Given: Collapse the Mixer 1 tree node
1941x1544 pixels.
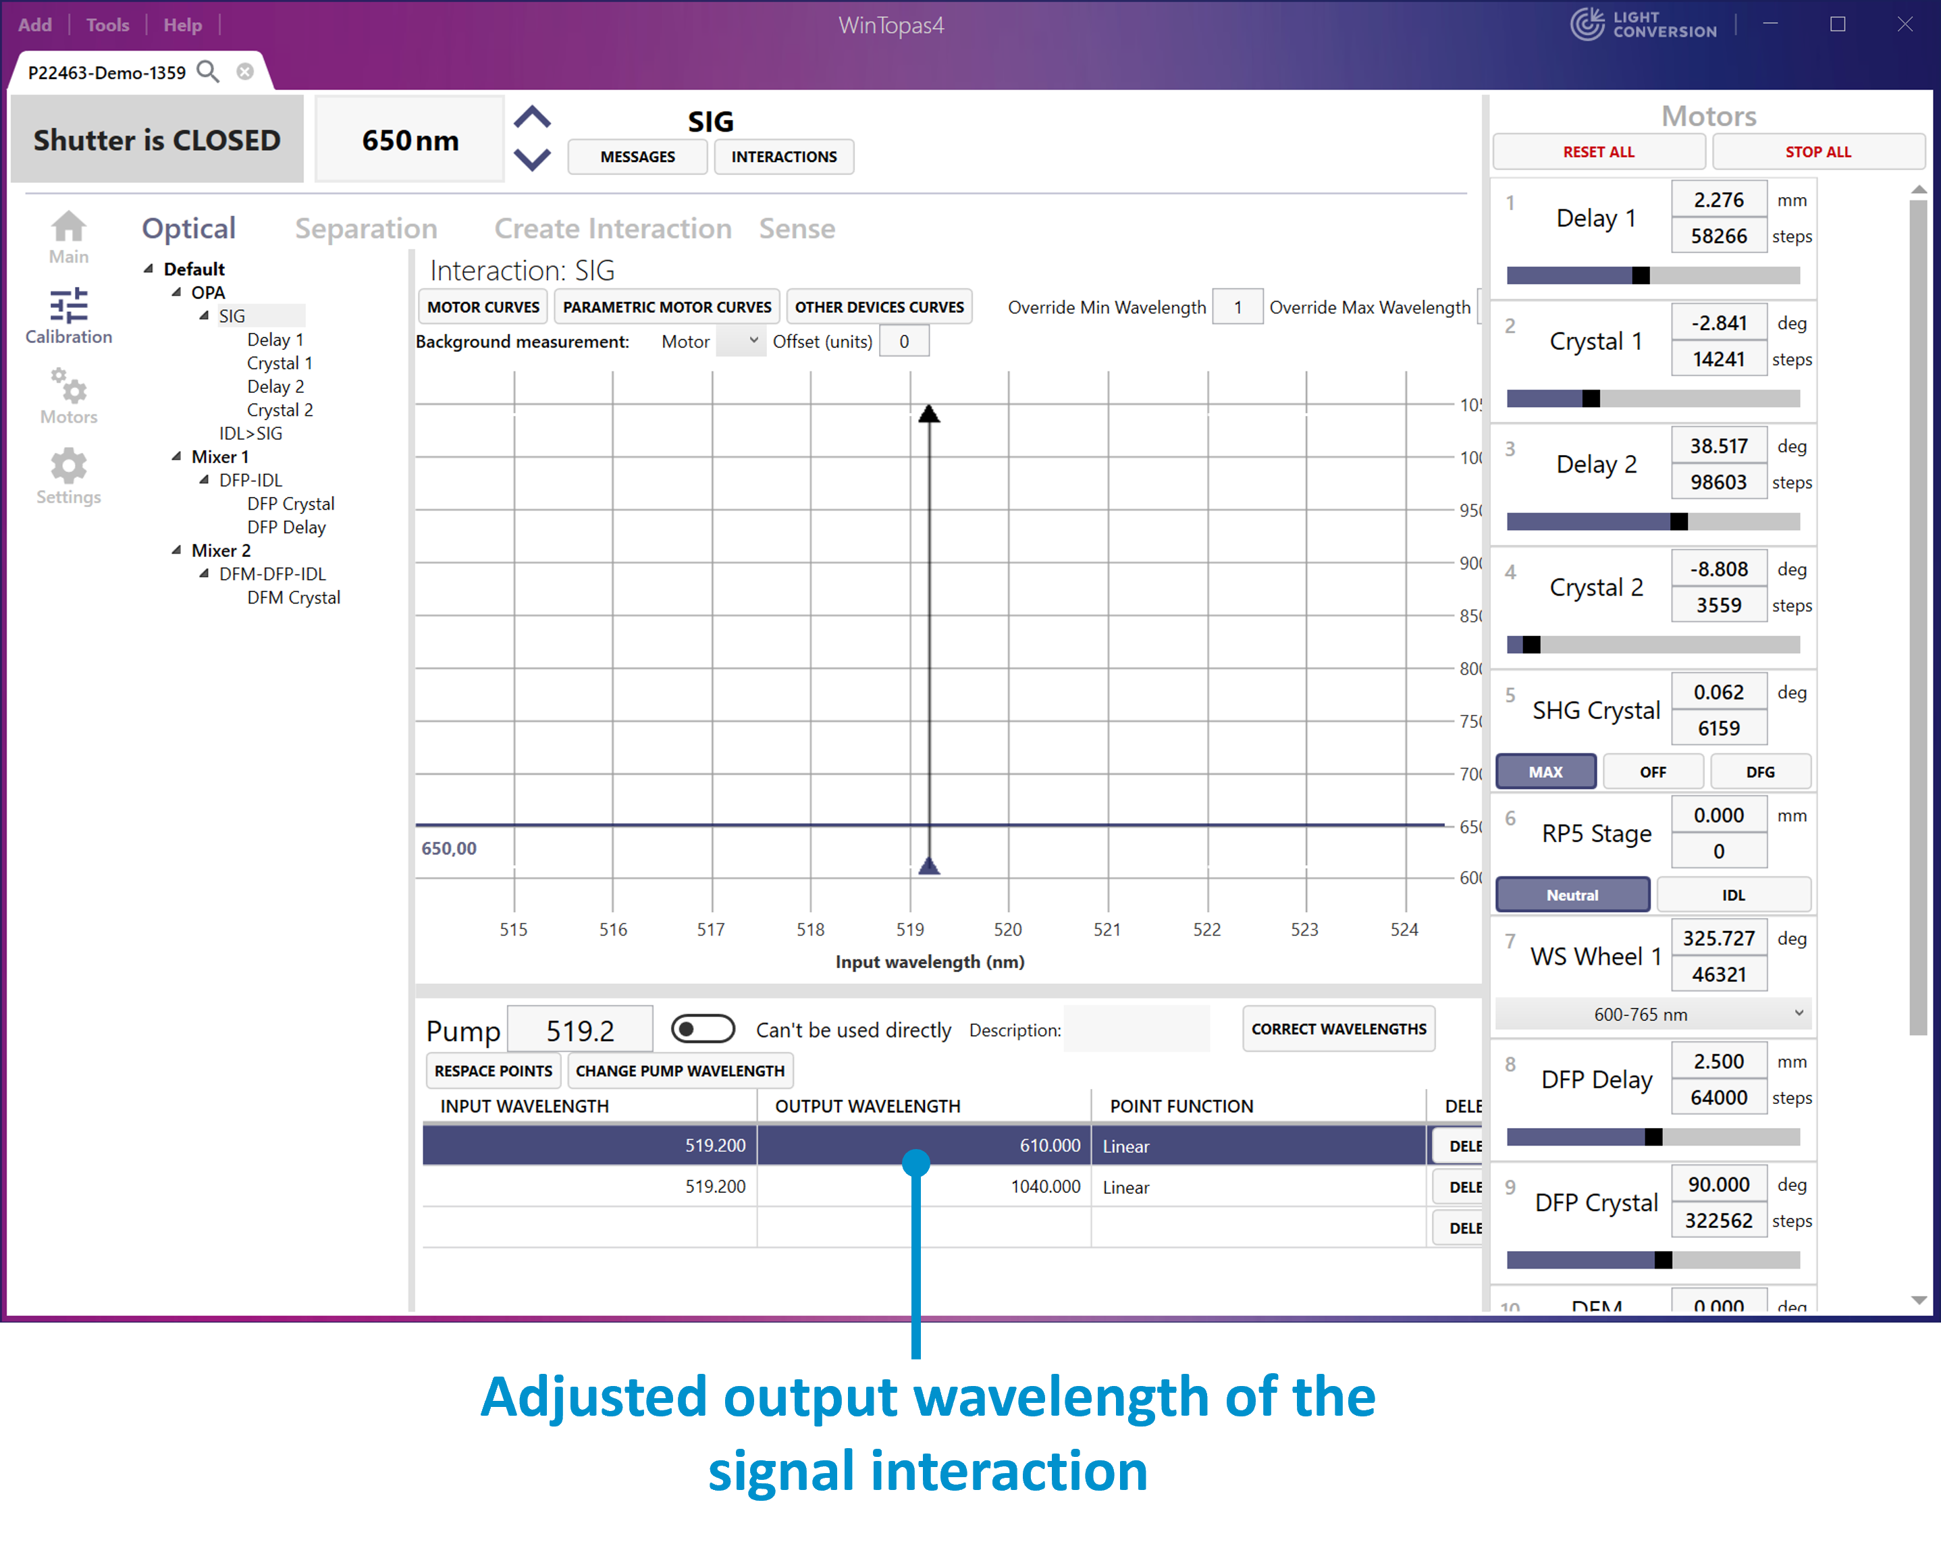Looking at the screenshot, I should tap(176, 456).
